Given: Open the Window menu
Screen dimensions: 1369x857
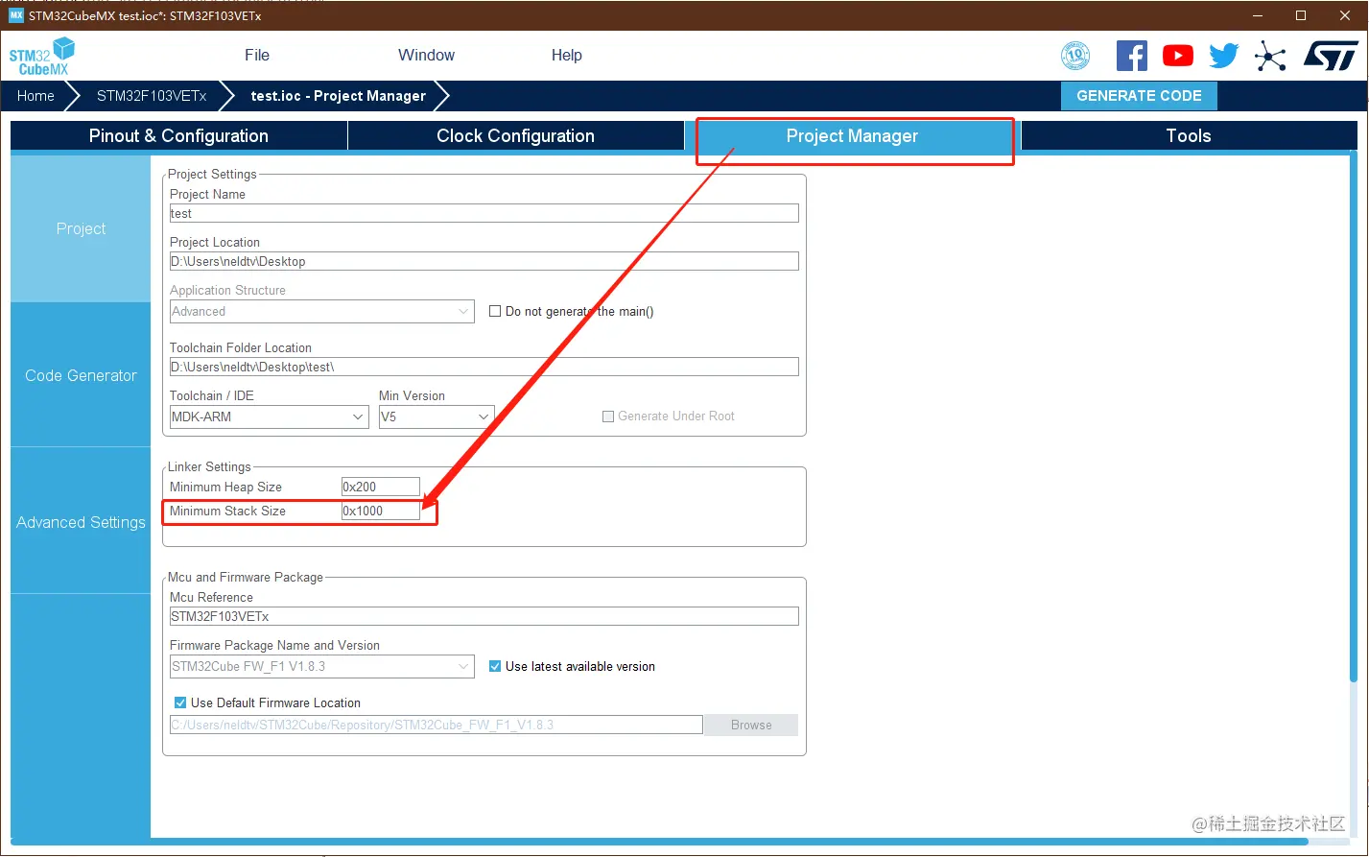Looking at the screenshot, I should click(x=427, y=56).
